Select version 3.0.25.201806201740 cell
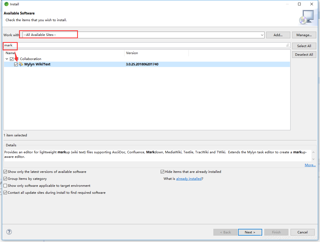Screen dimensions: 320x242 142,64
